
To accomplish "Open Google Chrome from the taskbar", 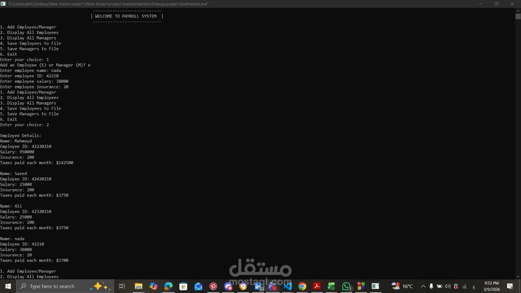I will (302, 286).
